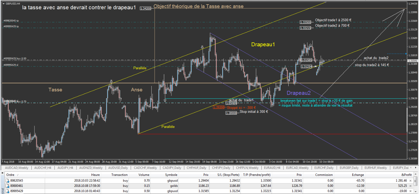The width and height of the screenshot is (419, 194).
Task: Click the Tasse text label on the chart
Action: click(x=55, y=90)
